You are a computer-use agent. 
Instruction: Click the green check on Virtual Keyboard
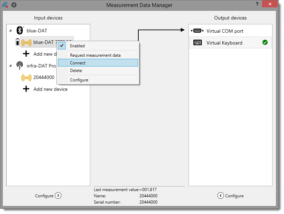(265, 43)
